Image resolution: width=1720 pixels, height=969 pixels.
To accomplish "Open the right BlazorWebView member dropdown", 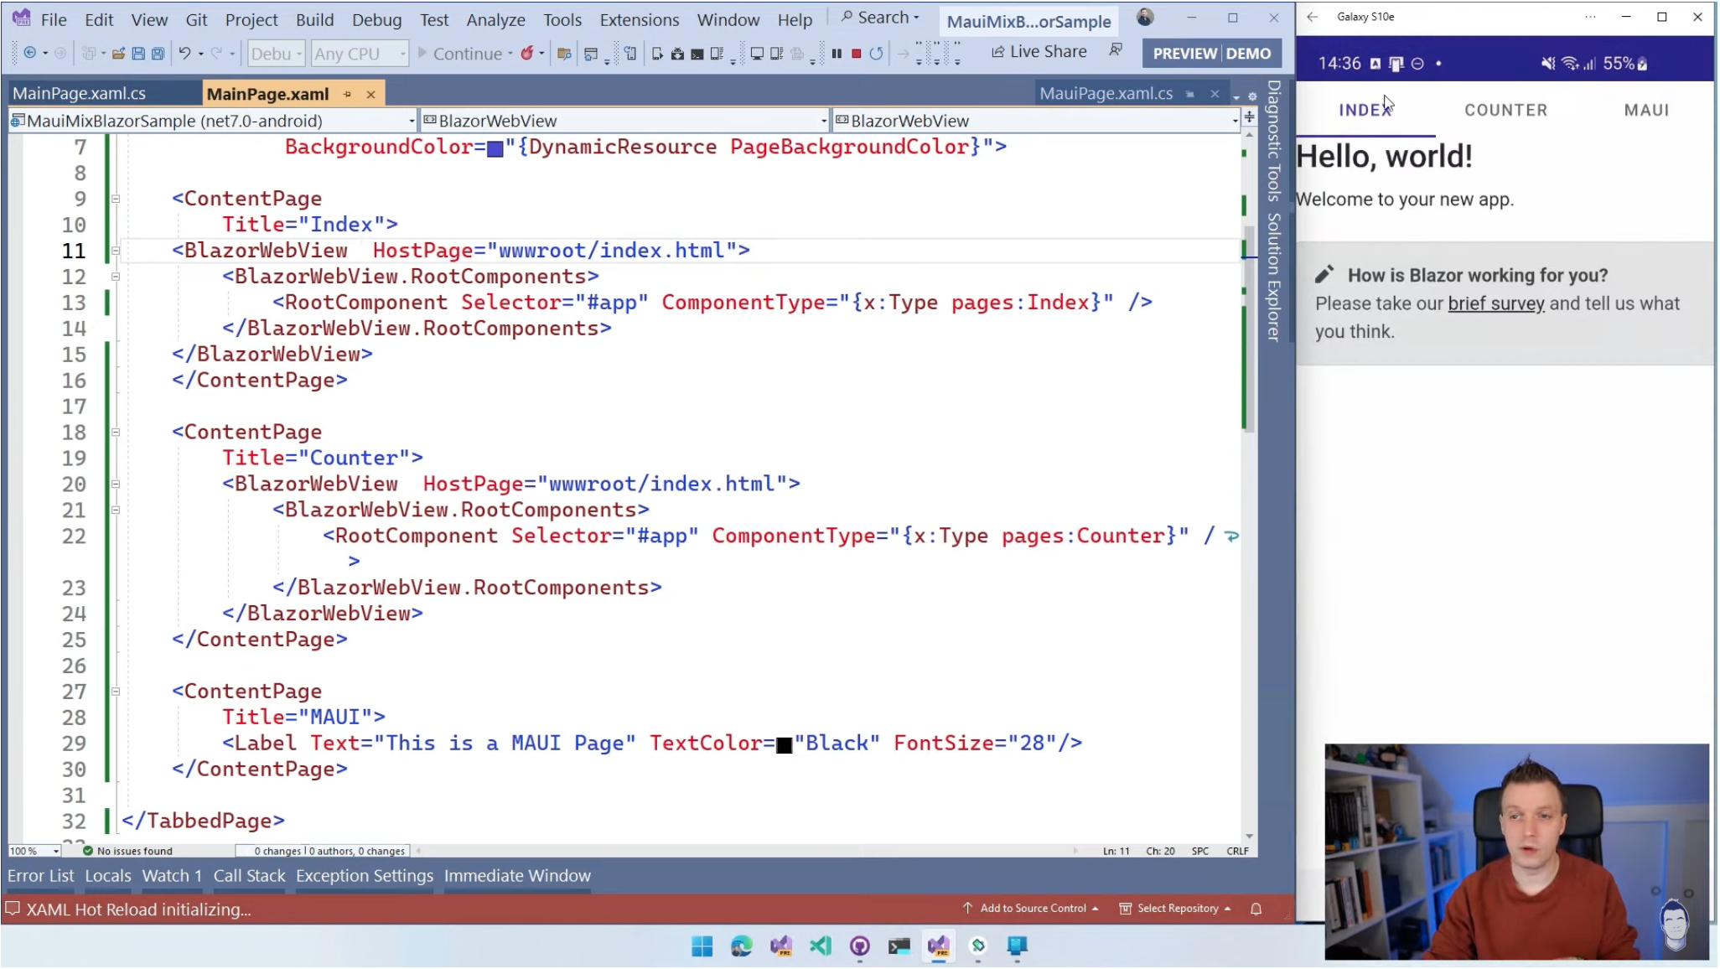I will coord(1036,121).
